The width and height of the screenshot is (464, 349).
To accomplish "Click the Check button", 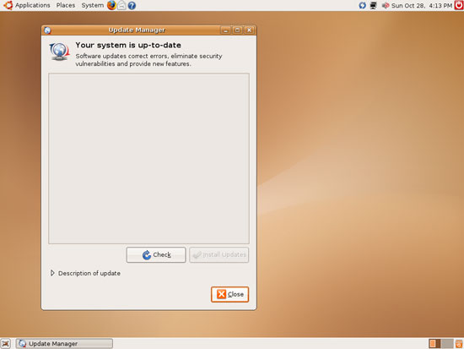I will pos(156,254).
